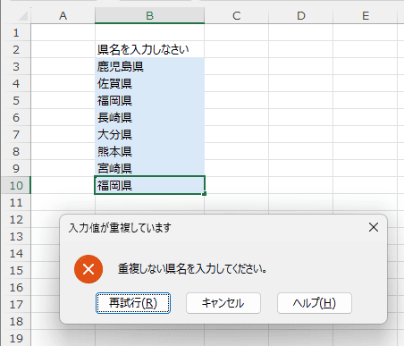Image resolution: width=404 pixels, height=346 pixels.
Task: Click cell containing 鹿児島県
Action: point(149,66)
